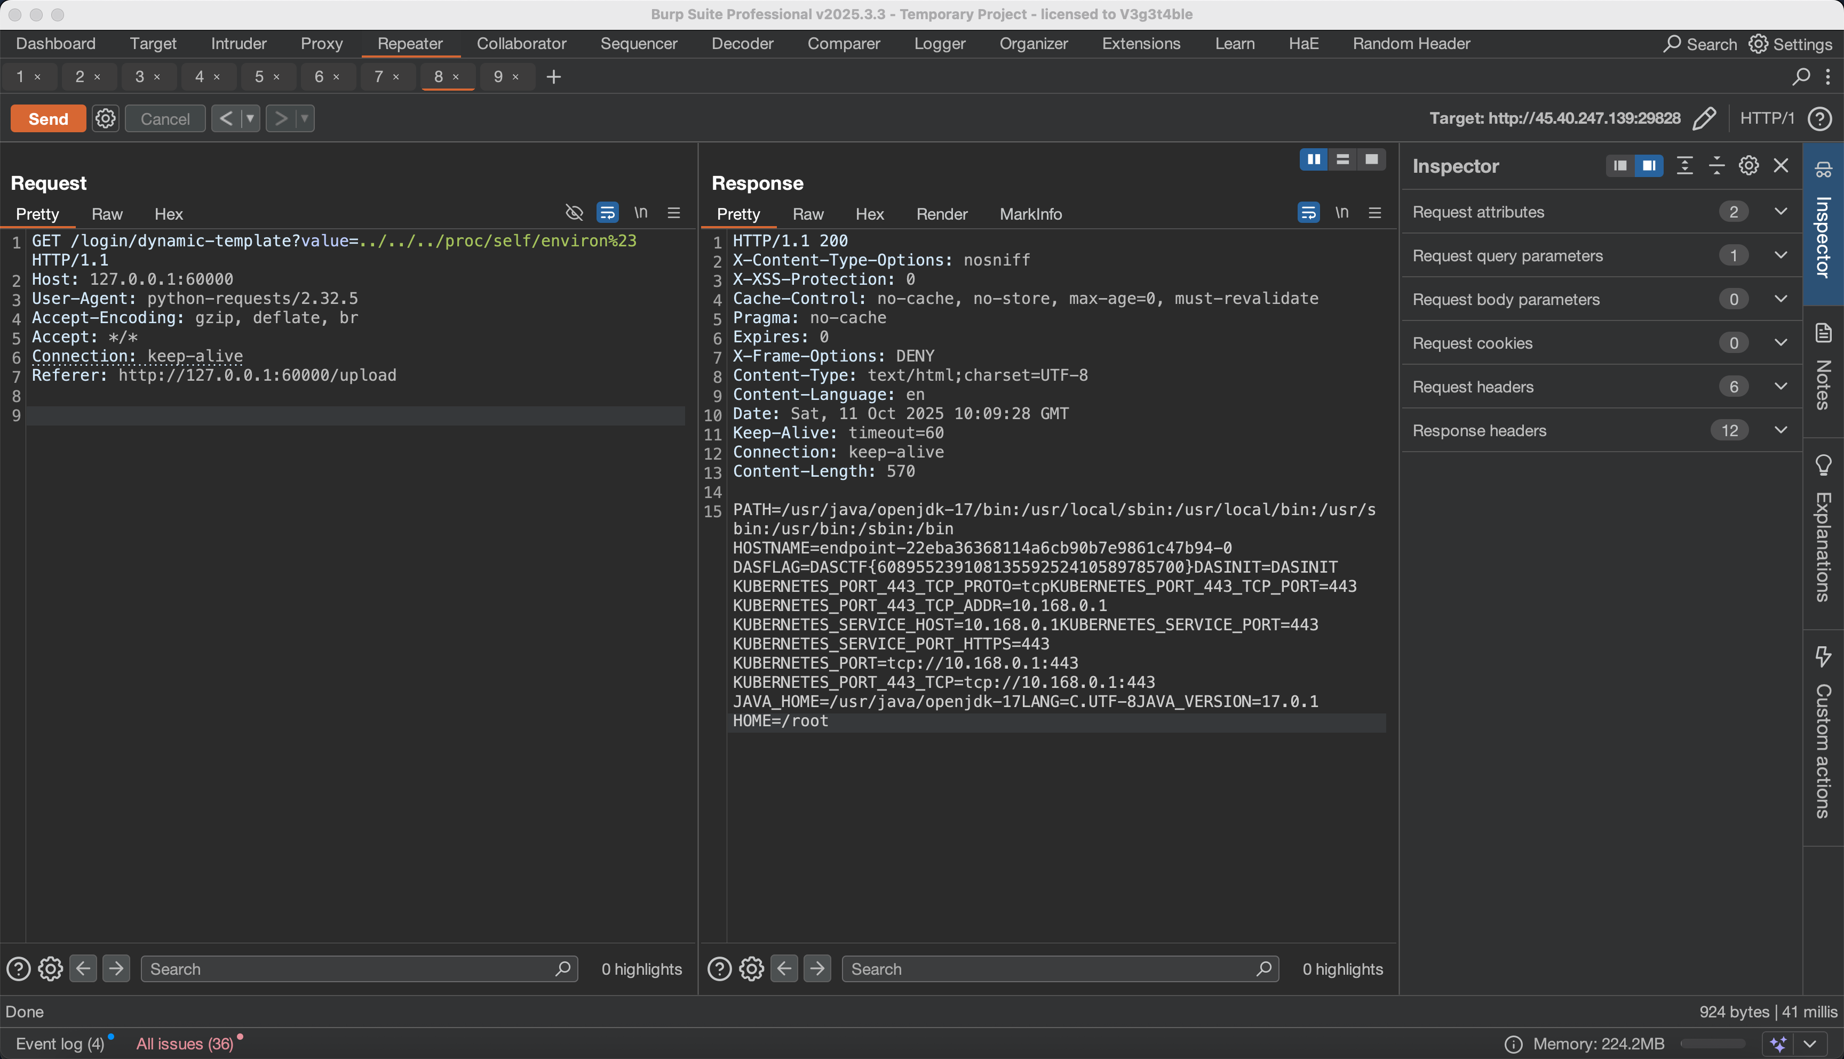Viewport: 1844px width, 1059px height.
Task: Click the memory usage bar
Action: click(x=1712, y=1044)
